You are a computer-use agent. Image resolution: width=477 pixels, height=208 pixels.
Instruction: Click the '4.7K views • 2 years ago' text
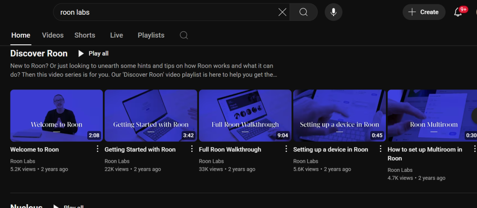click(x=416, y=178)
